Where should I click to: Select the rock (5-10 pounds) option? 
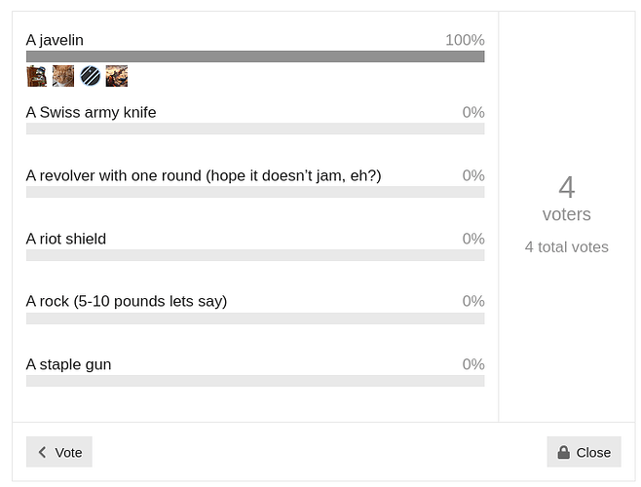[x=126, y=301]
